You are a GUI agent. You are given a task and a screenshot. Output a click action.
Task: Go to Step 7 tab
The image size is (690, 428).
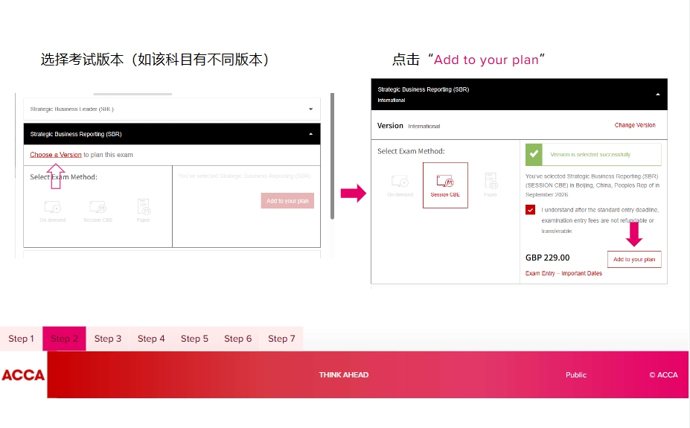tap(281, 339)
